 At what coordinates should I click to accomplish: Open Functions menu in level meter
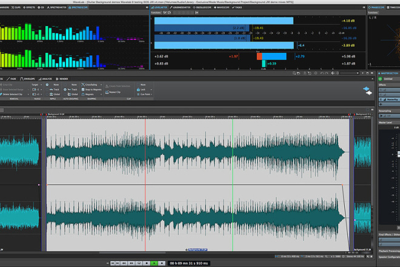156,13
